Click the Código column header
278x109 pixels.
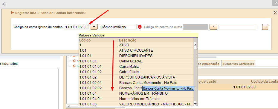99,40
